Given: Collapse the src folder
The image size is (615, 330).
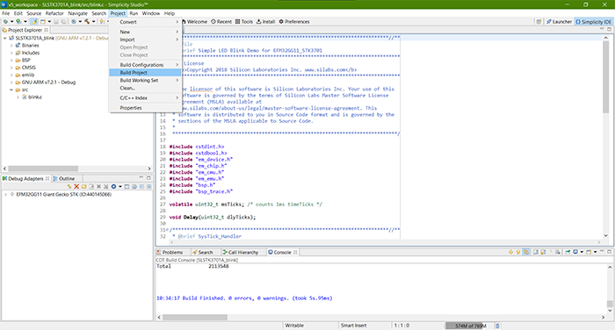Looking at the screenshot, I should [x=11, y=90].
